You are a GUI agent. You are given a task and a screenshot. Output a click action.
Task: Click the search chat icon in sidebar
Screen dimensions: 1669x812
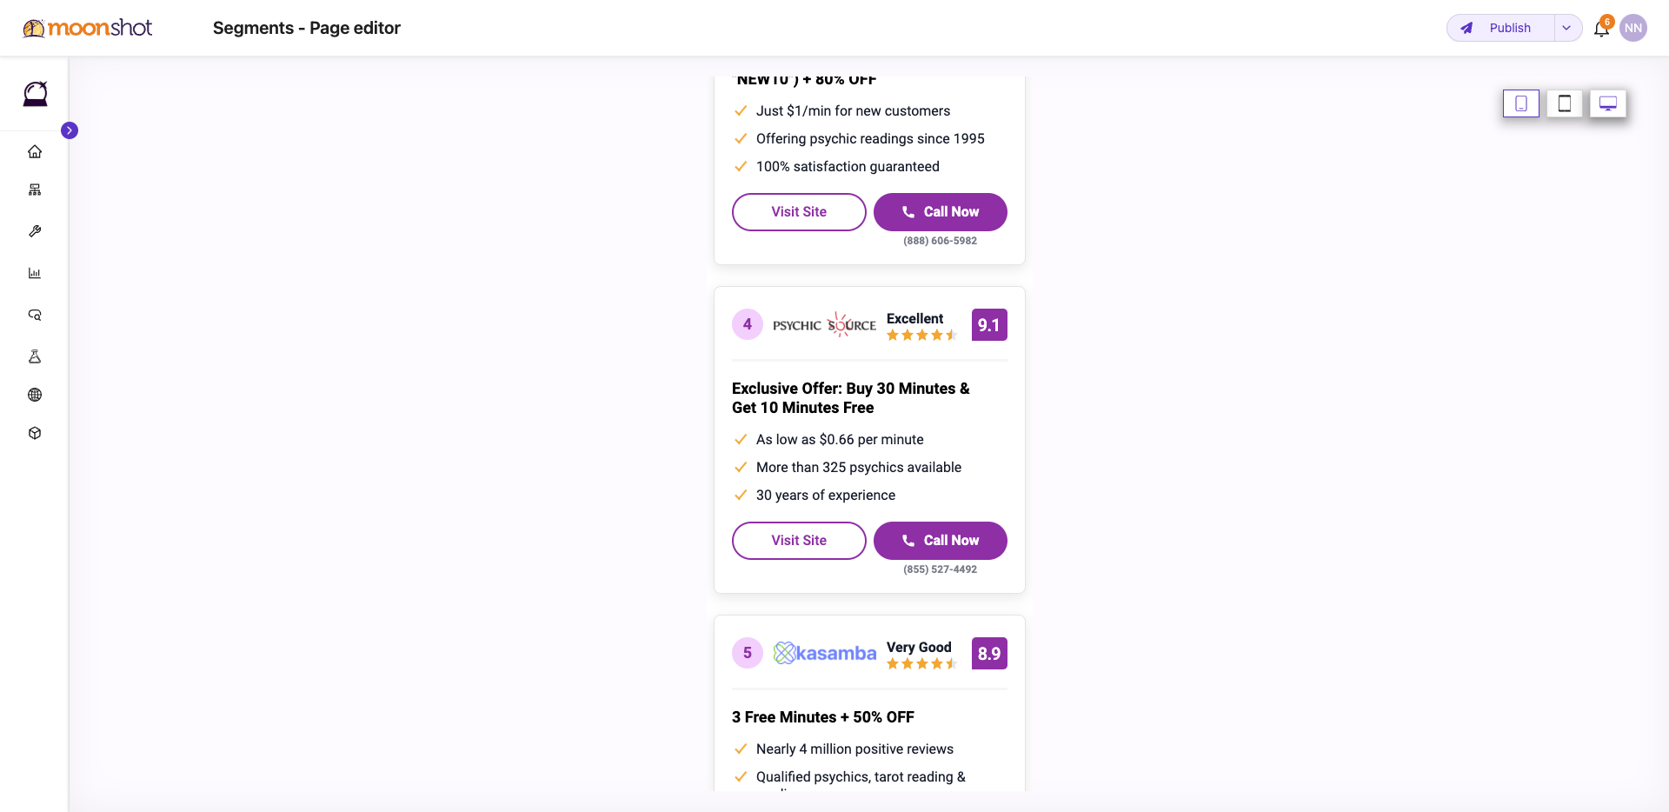click(x=35, y=315)
